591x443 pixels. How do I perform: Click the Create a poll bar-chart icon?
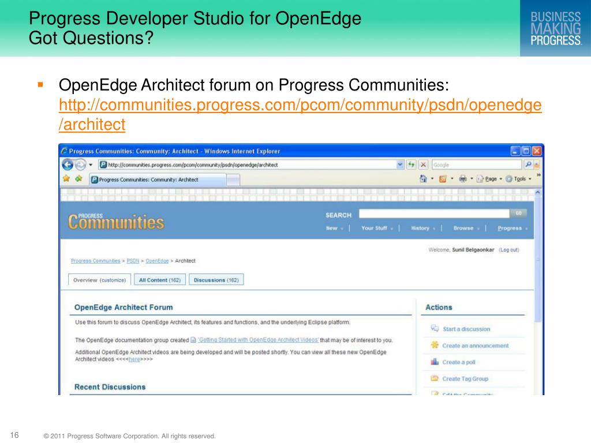435,361
